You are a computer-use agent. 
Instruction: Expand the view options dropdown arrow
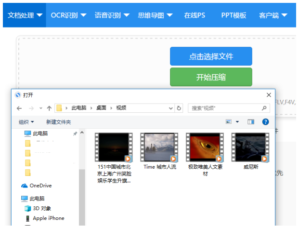point(237,122)
